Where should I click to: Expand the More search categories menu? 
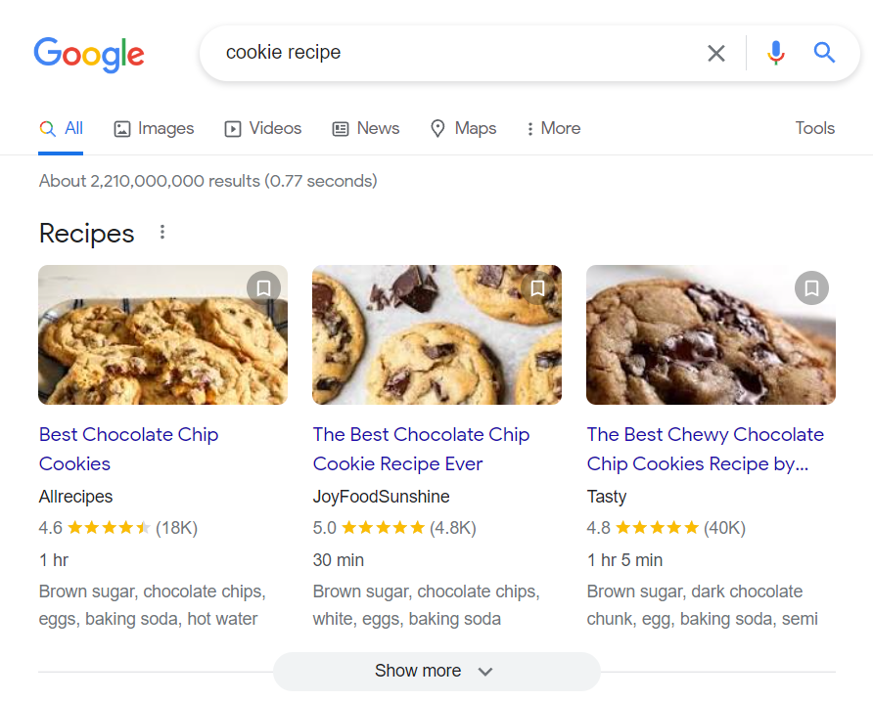pos(553,128)
